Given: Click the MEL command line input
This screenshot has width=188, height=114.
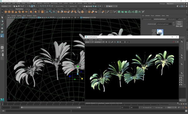Looking at the screenshot, I should pyautogui.click(x=38, y=111).
